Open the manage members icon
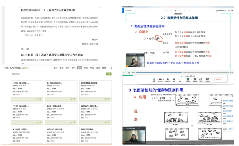The height and width of the screenshot is (146, 239). 168,79
